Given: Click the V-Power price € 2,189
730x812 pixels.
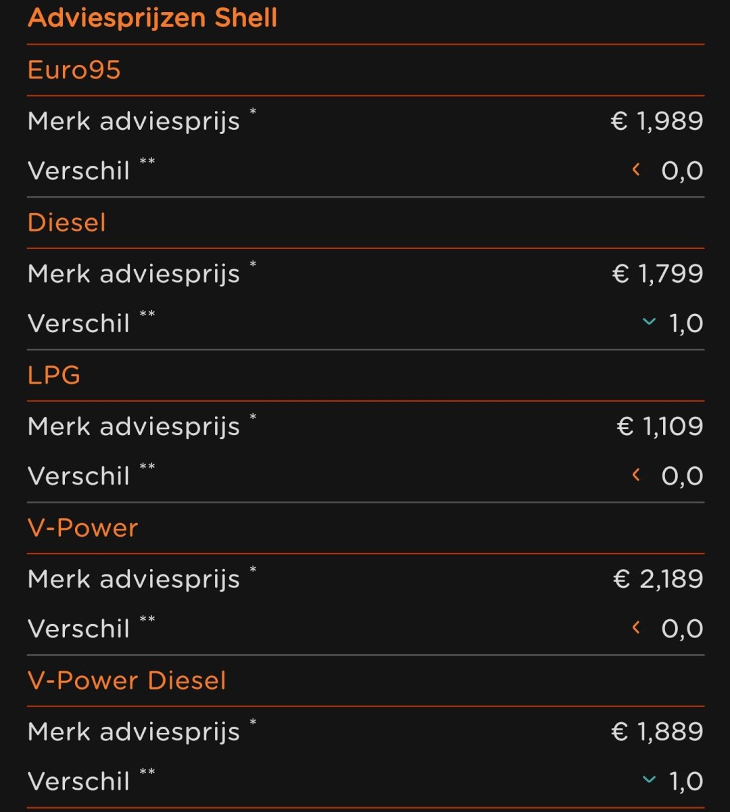Looking at the screenshot, I should click(658, 579).
